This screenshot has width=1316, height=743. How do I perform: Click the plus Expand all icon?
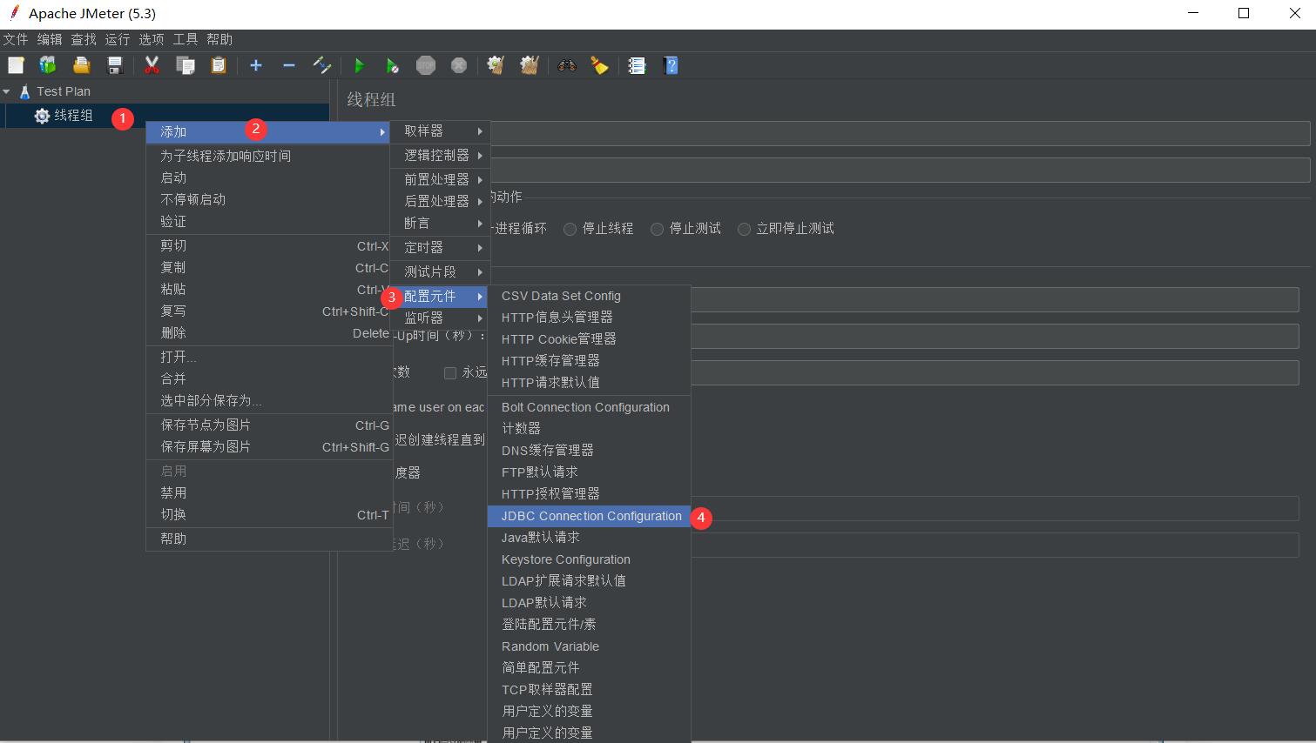tap(256, 65)
